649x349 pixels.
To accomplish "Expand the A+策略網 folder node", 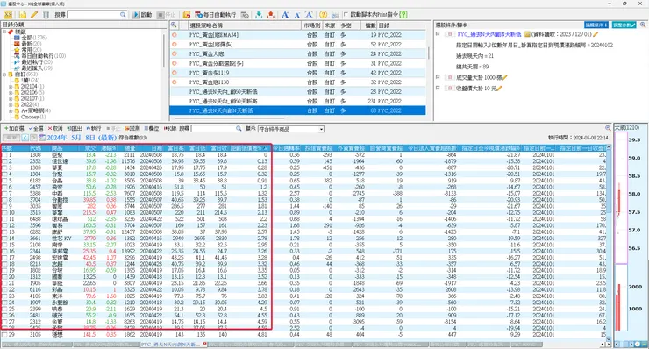I will click(11, 111).
